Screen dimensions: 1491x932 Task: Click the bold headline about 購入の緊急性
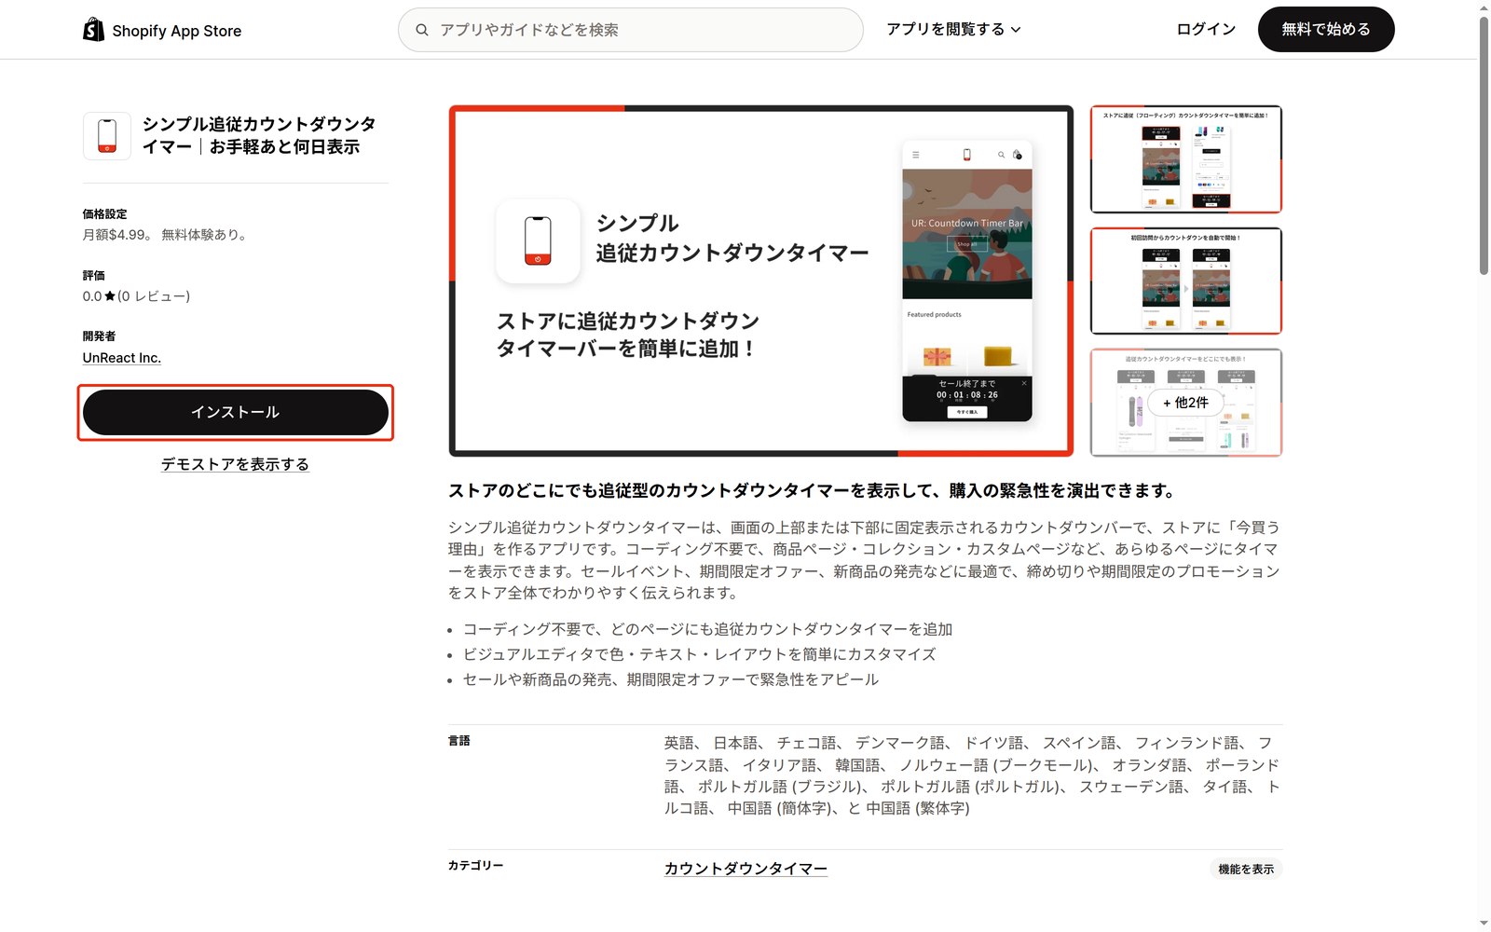812,491
